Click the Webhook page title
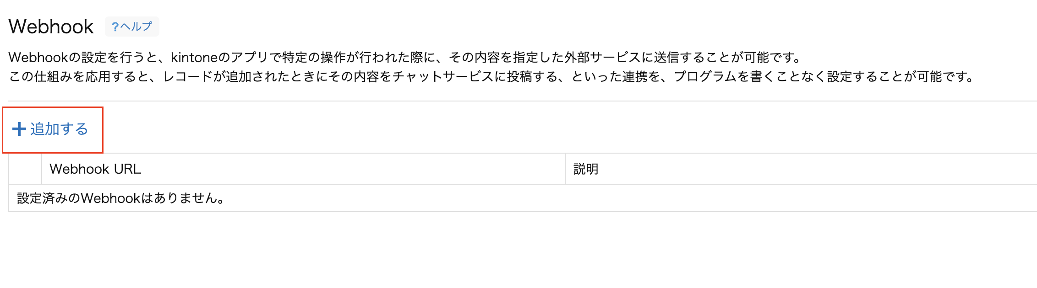This screenshot has height=288, width=1037. coord(52,27)
